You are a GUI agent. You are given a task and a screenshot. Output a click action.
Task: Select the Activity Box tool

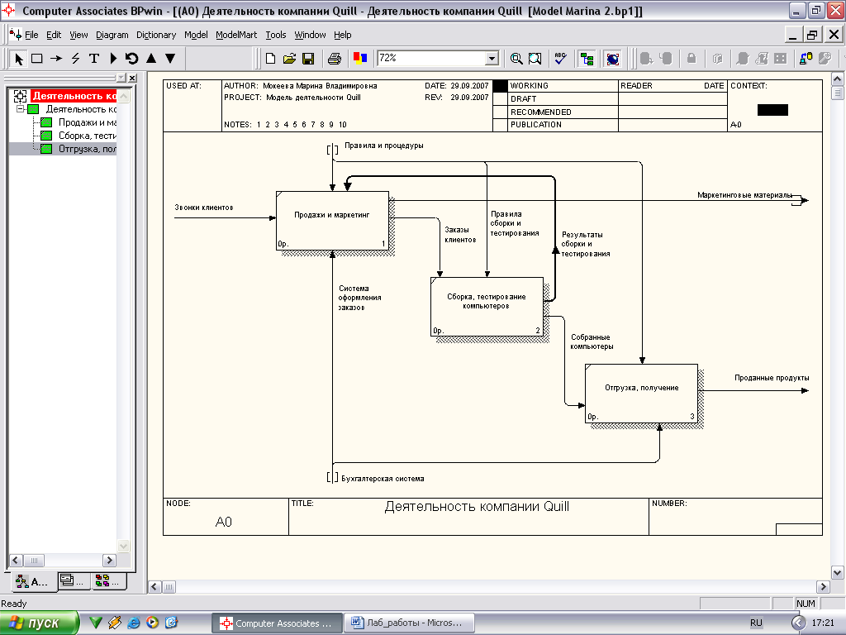coord(37,59)
